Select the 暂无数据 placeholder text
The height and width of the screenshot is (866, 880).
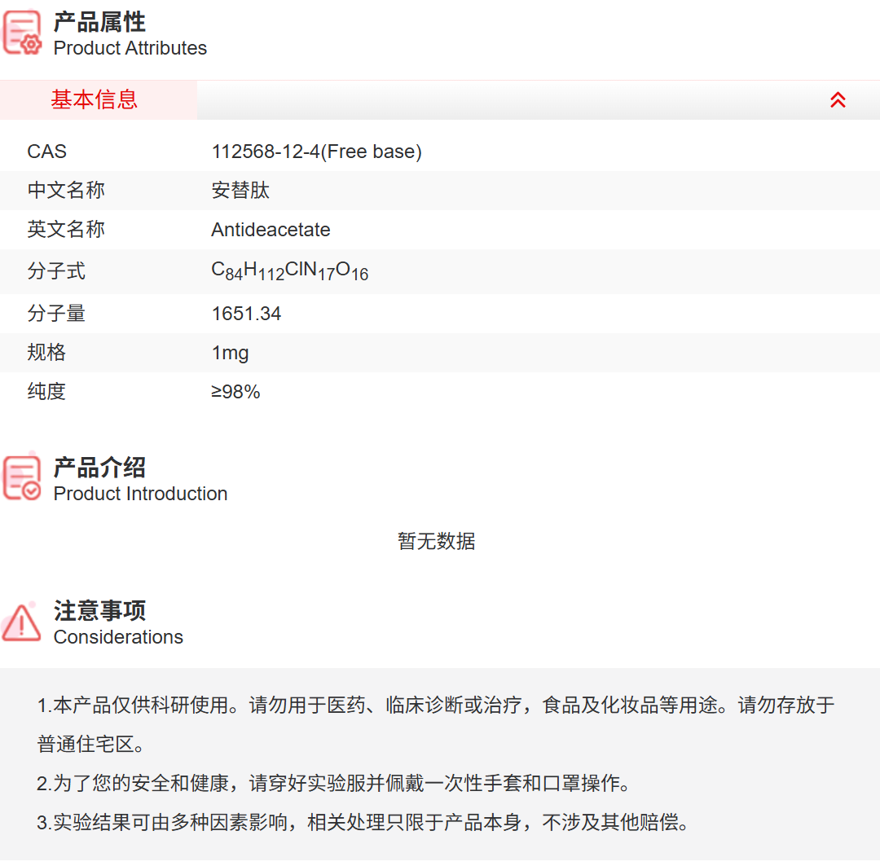[x=437, y=542]
